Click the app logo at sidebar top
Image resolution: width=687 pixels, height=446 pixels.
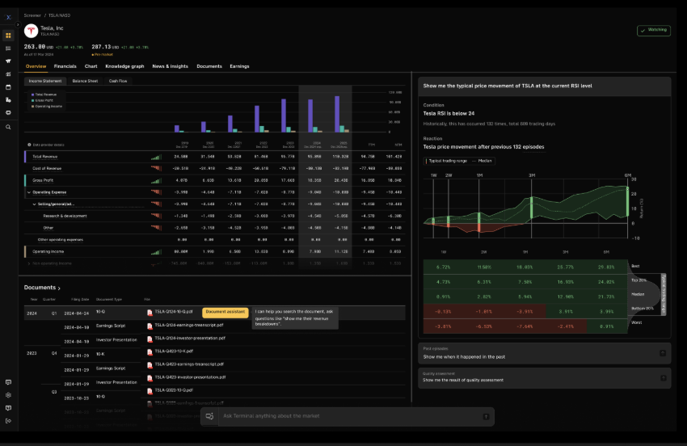[8, 18]
